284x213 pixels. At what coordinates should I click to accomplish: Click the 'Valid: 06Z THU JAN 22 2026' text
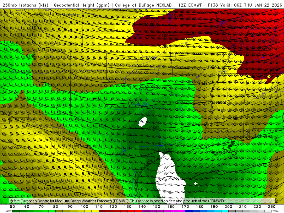(x=251, y=5)
